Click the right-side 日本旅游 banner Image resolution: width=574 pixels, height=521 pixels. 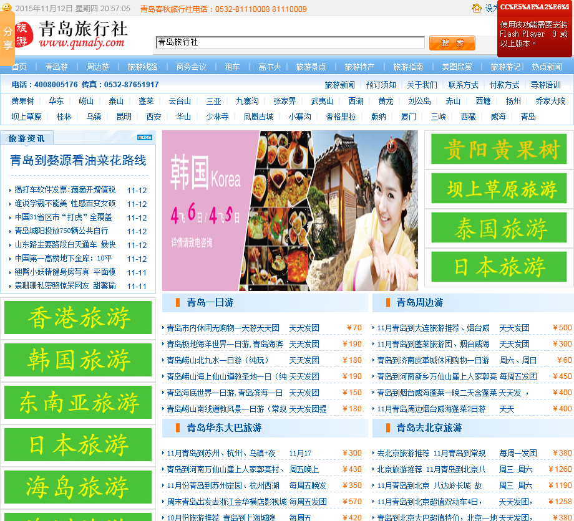pyautogui.click(x=499, y=267)
